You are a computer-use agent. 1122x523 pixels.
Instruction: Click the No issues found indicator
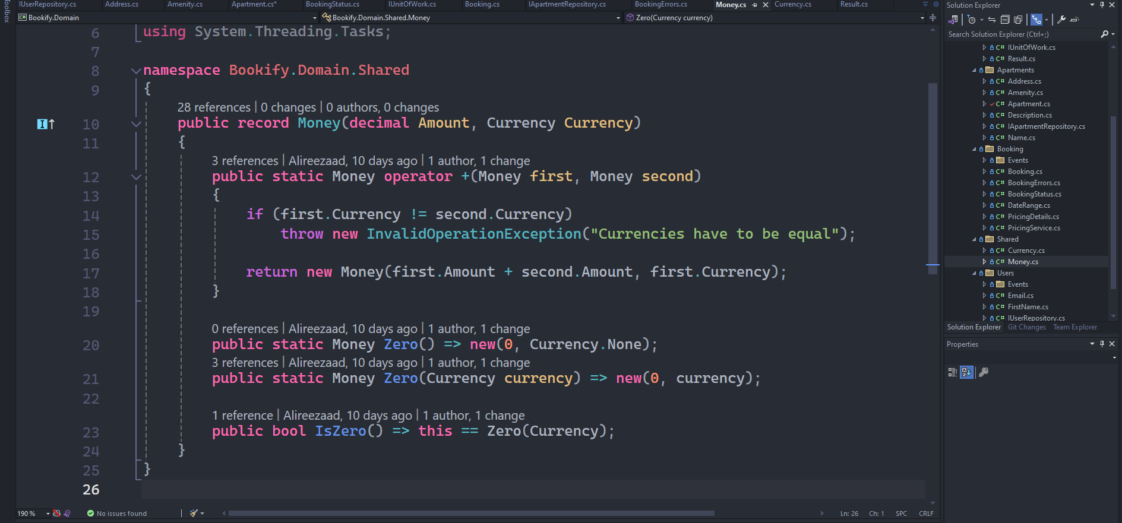pos(117,514)
